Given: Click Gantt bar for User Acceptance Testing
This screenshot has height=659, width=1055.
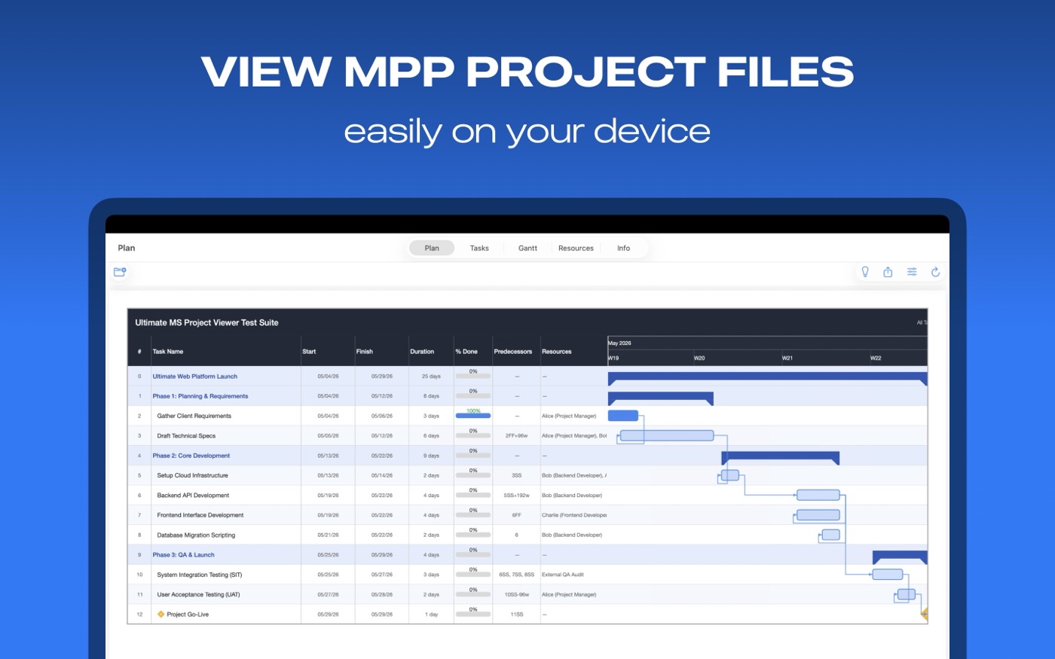Looking at the screenshot, I should [907, 594].
